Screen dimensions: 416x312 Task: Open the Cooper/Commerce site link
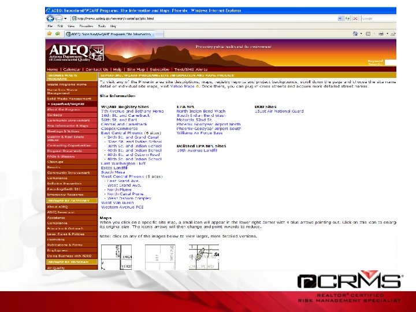[119, 129]
